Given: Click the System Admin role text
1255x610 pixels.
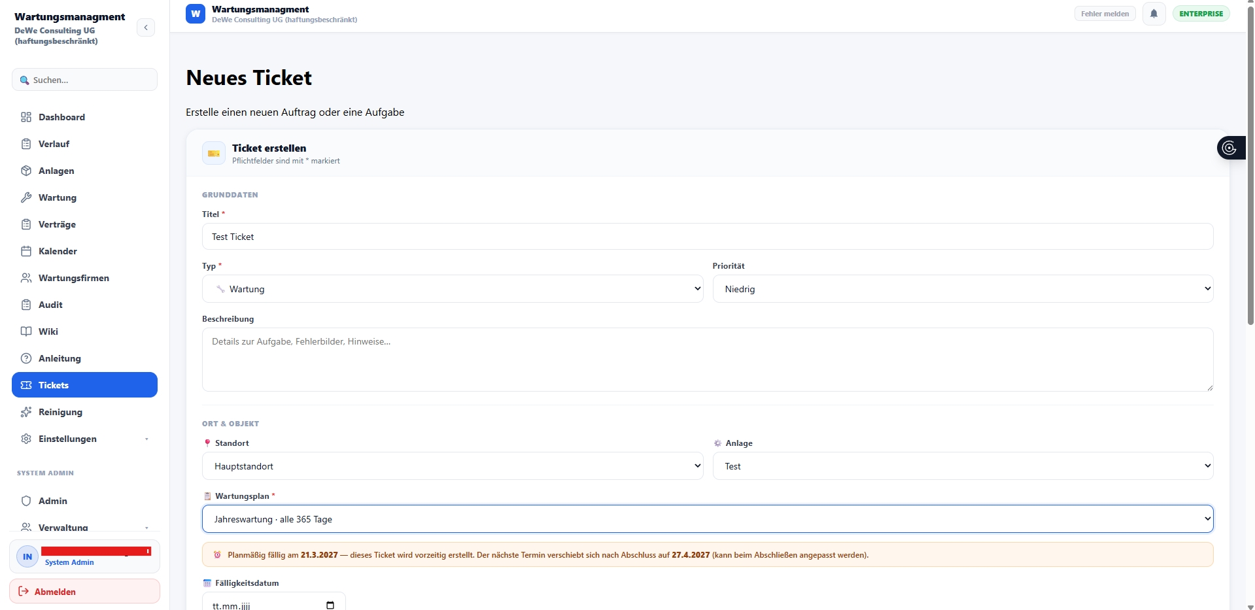Looking at the screenshot, I should click(x=69, y=562).
